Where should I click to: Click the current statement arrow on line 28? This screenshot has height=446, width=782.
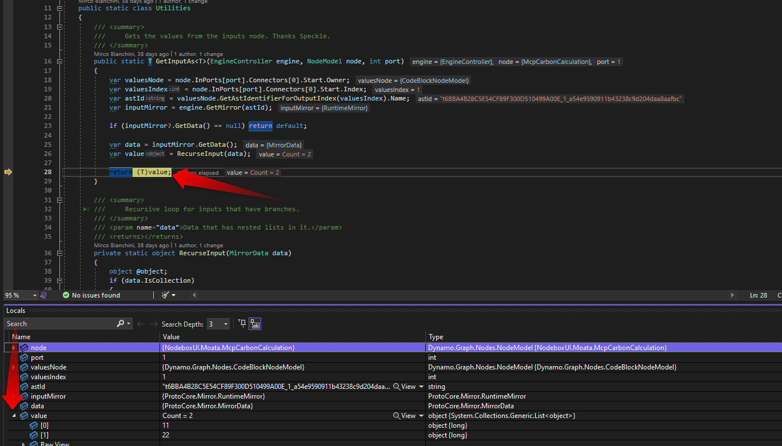click(x=8, y=172)
